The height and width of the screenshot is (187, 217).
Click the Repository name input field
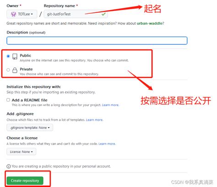76,14
